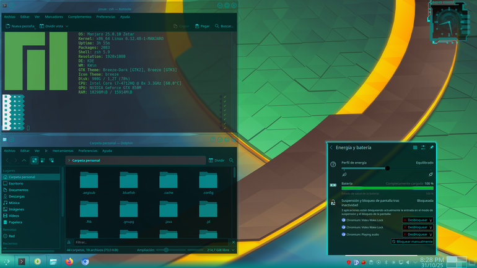
Task: Select the .aegisub folder
Action: 89,183
